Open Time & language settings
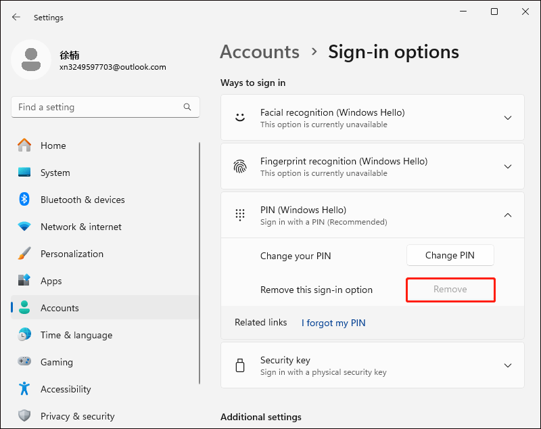 click(x=105, y=334)
